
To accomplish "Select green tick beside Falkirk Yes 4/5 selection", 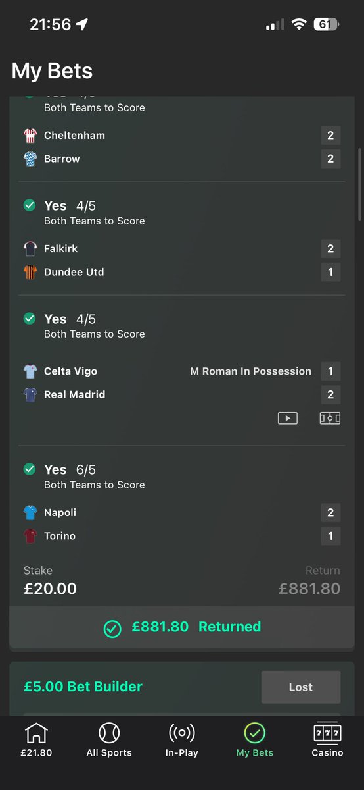I will (x=30, y=206).
